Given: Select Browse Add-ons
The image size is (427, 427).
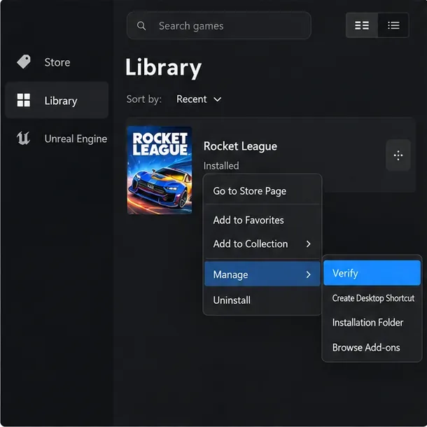Looking at the screenshot, I should click(372, 347).
